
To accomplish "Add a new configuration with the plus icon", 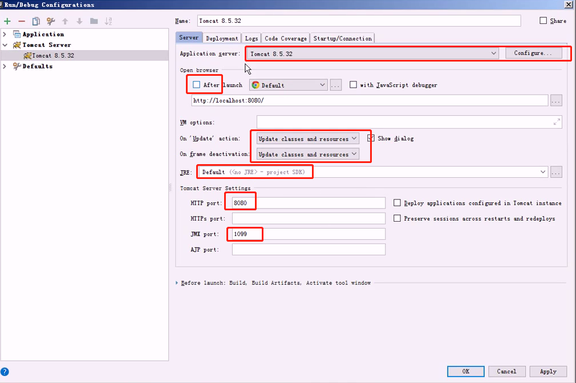I will pyautogui.click(x=7, y=21).
